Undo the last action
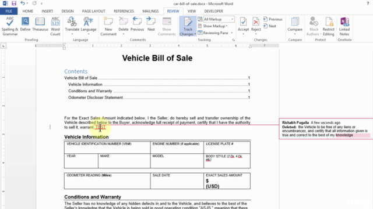The height and width of the screenshot is (209, 373). pyautogui.click(x=22, y=3)
